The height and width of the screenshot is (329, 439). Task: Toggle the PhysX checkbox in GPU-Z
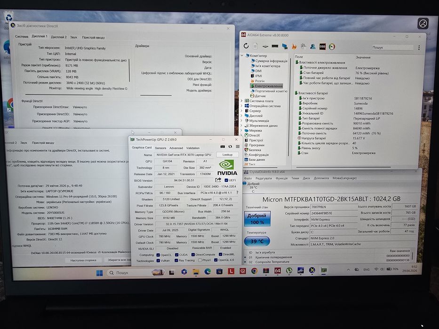tap(200, 260)
